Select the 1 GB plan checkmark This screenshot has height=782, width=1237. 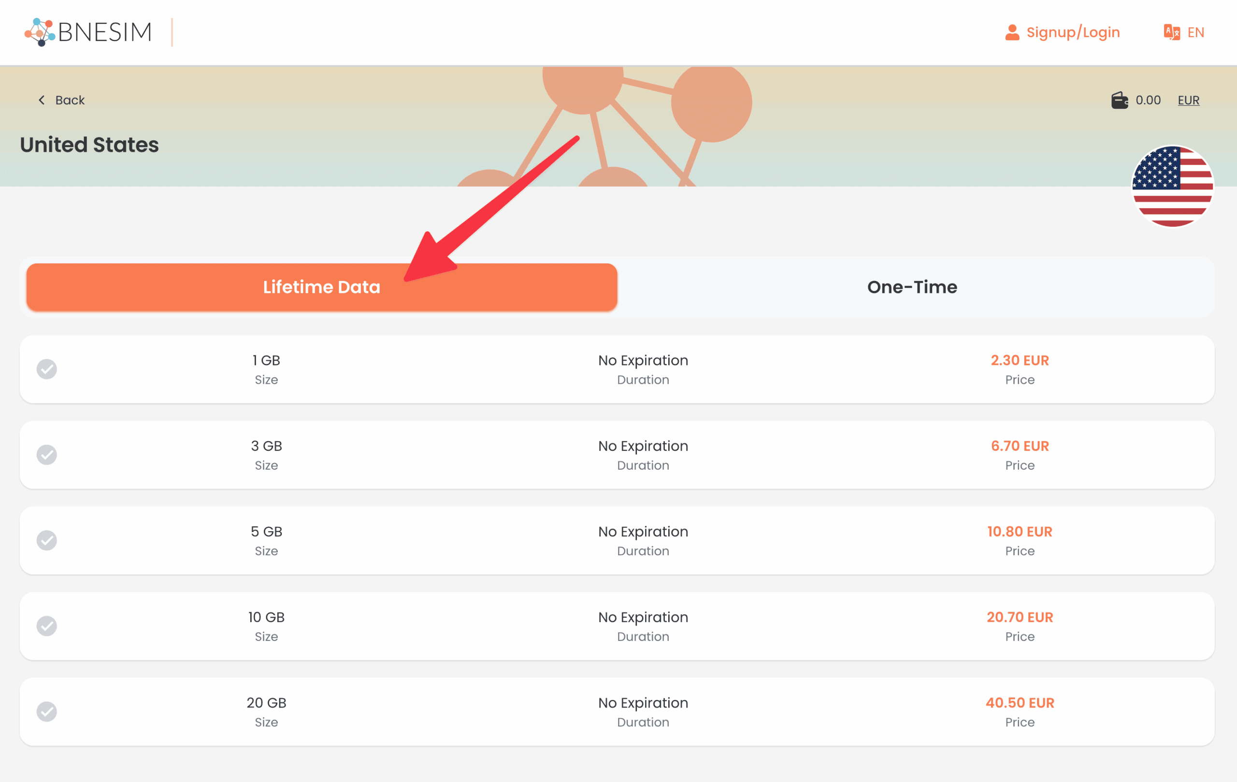point(47,369)
